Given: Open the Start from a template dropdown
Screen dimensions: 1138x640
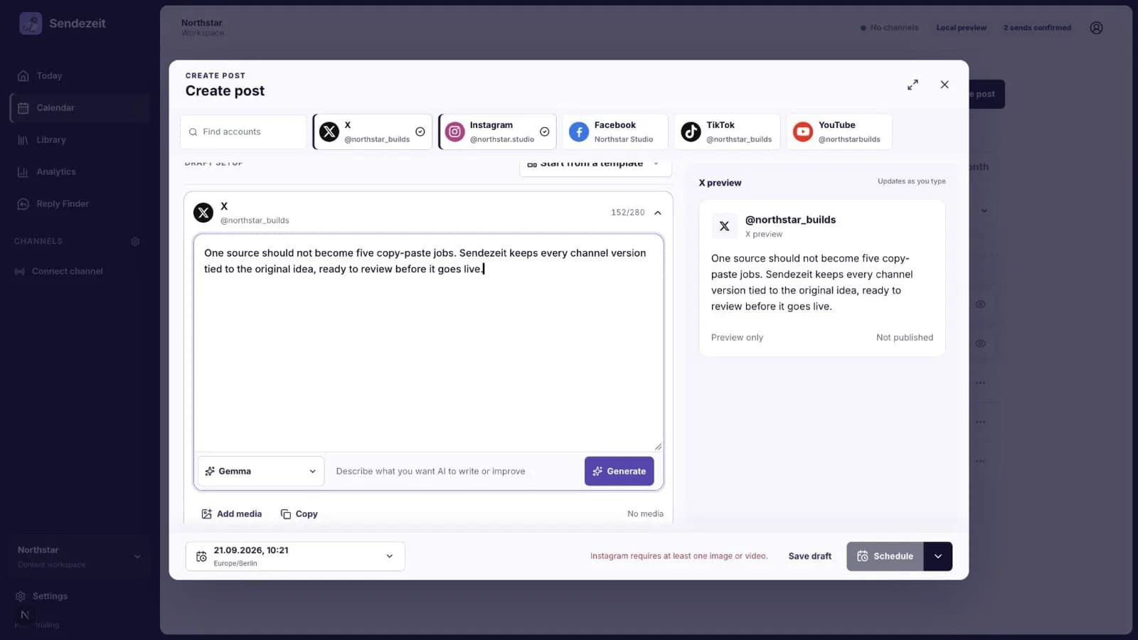Looking at the screenshot, I should point(595,164).
